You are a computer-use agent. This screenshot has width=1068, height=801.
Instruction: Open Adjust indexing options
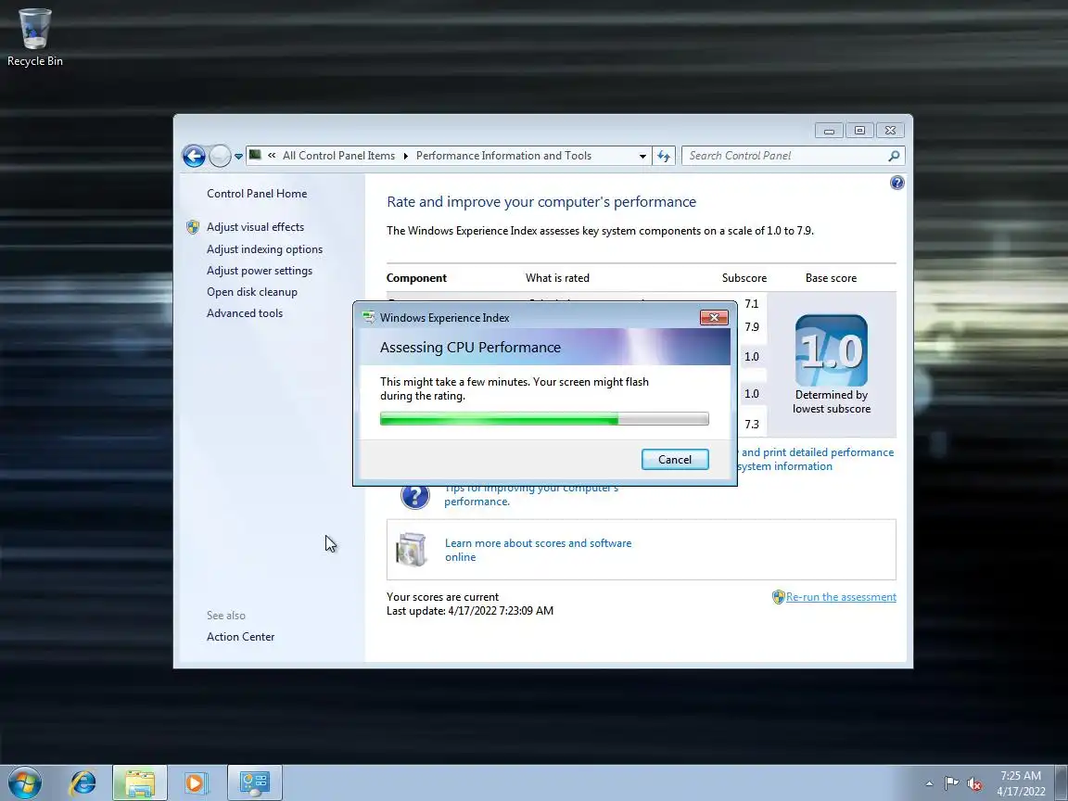264,249
